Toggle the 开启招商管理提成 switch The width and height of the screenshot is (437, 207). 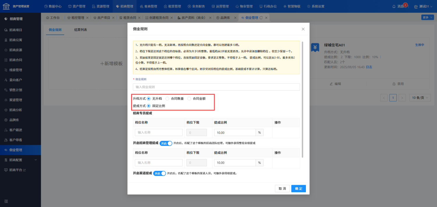tap(166, 143)
